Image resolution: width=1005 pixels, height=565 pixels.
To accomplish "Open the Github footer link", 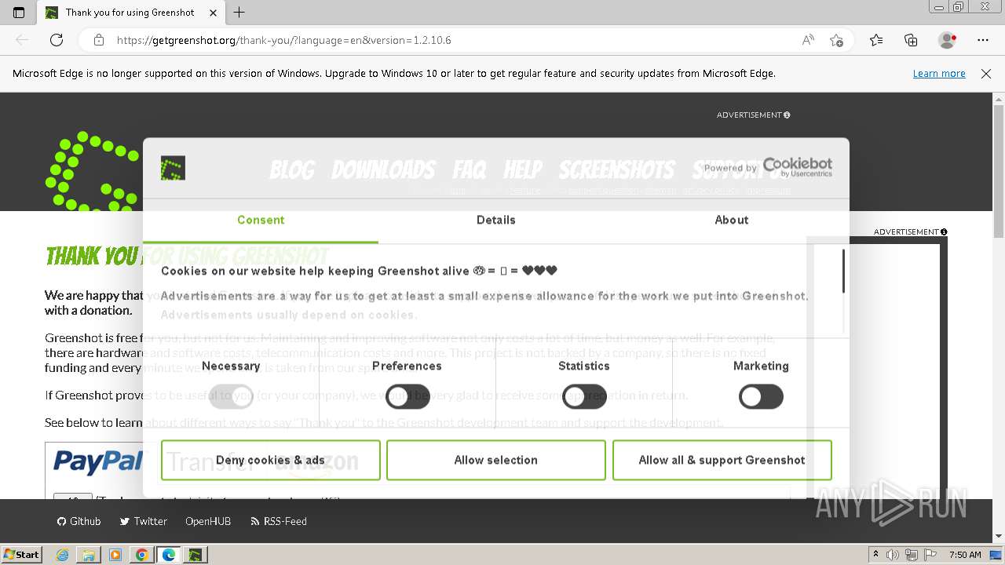I will [79, 521].
